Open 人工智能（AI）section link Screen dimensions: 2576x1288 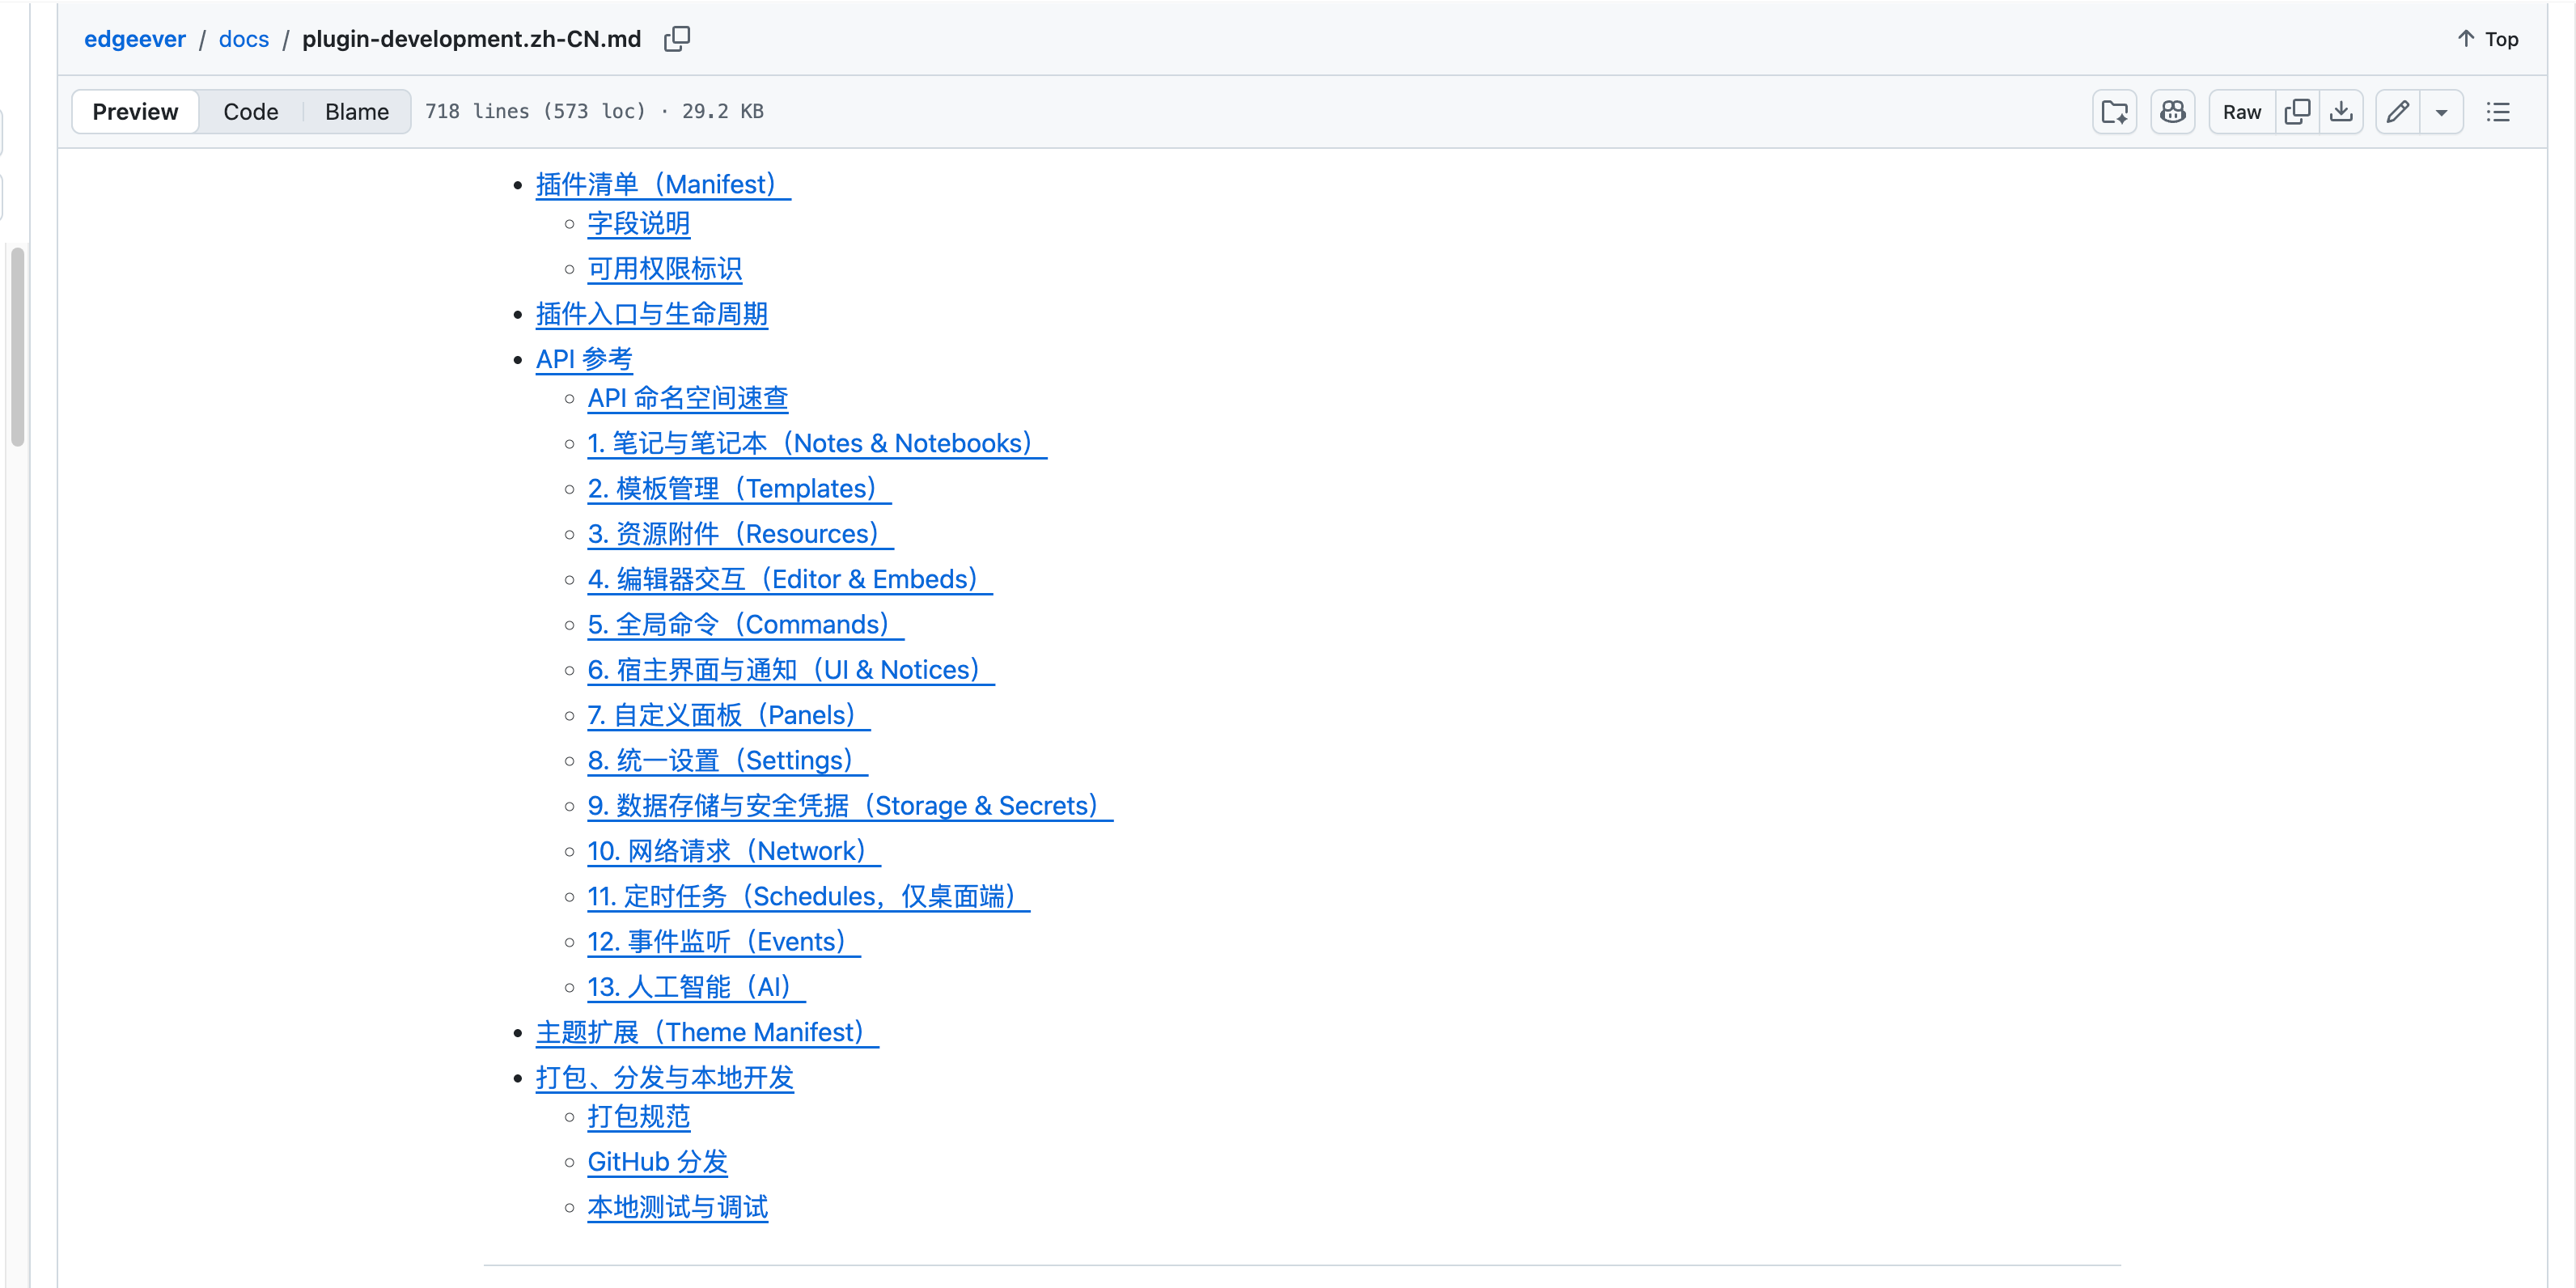[697, 987]
